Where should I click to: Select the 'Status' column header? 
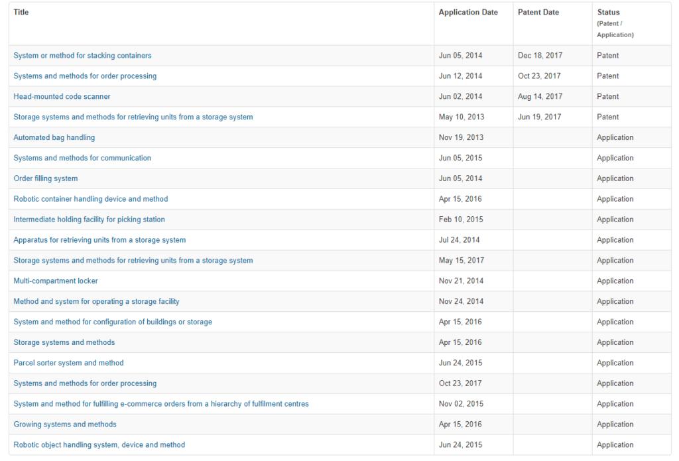[x=608, y=13]
